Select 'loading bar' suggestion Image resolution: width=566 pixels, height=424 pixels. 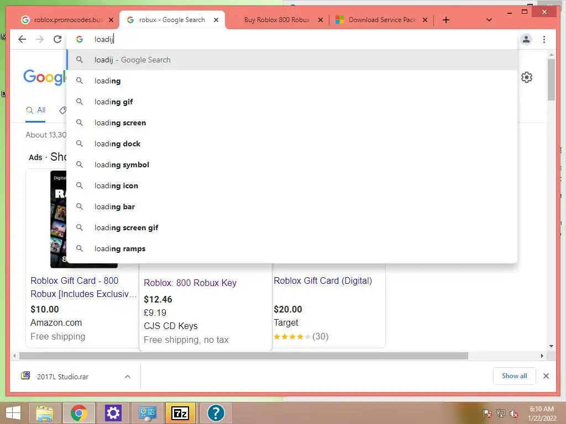point(292,206)
